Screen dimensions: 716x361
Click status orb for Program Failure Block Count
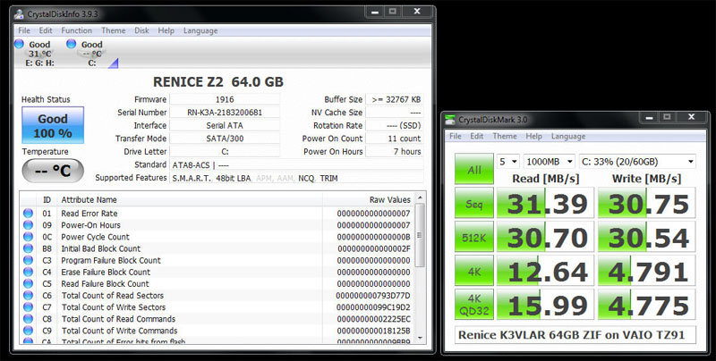[29, 260]
